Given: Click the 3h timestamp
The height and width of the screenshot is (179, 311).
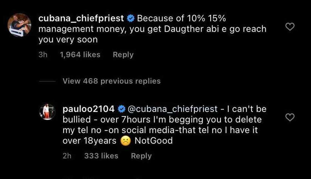Looking at the screenshot, I should (43, 55).
